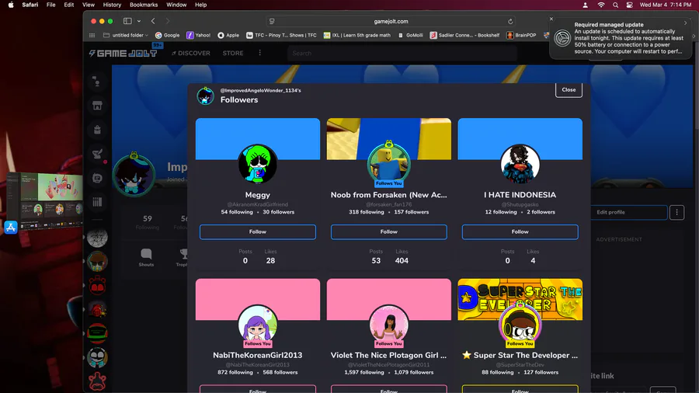The image size is (699, 393).
Task: Open the GoMolli bookmark
Action: 411,35
